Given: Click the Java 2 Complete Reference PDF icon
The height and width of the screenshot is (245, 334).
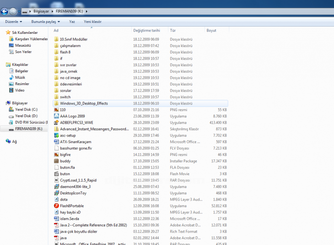Looking at the screenshot, I should point(56,225).
